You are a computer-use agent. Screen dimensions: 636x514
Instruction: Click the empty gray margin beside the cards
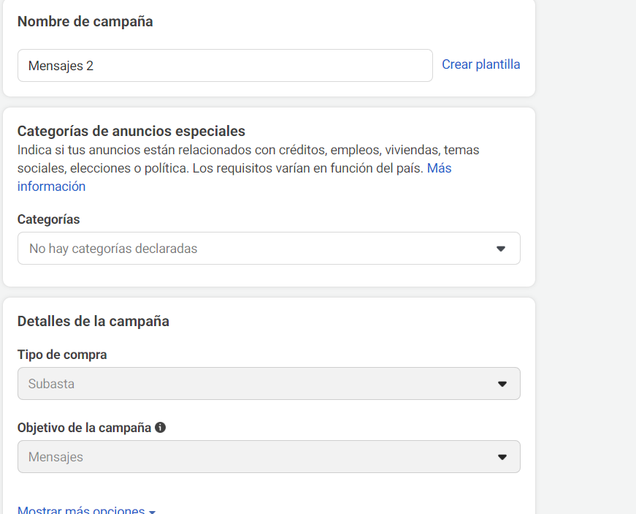pyautogui.click(x=586, y=257)
